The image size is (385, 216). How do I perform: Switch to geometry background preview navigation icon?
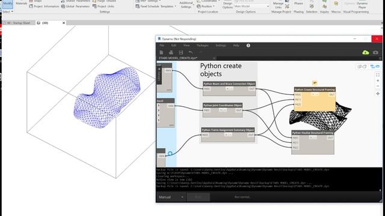click(x=362, y=67)
